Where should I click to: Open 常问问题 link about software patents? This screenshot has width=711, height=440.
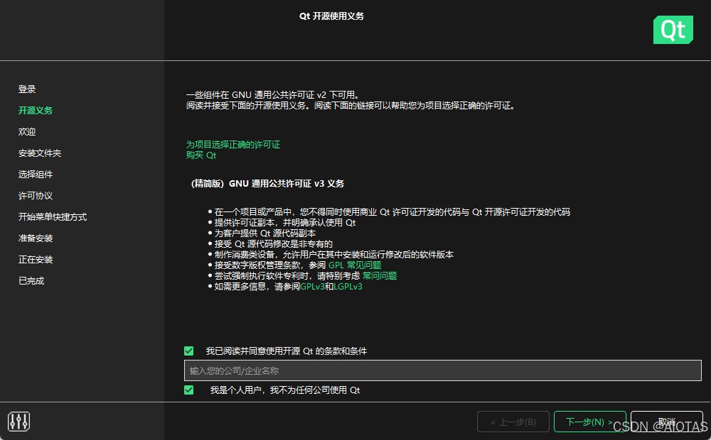click(380, 275)
